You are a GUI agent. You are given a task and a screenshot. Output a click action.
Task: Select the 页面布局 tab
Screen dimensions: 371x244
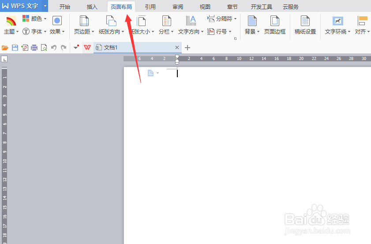pos(121,7)
